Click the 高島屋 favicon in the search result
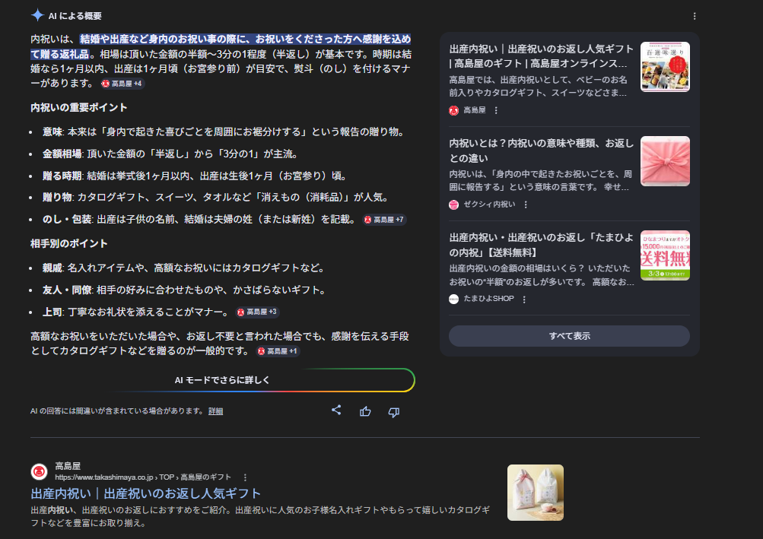Image resolution: width=763 pixels, height=539 pixels. click(39, 471)
